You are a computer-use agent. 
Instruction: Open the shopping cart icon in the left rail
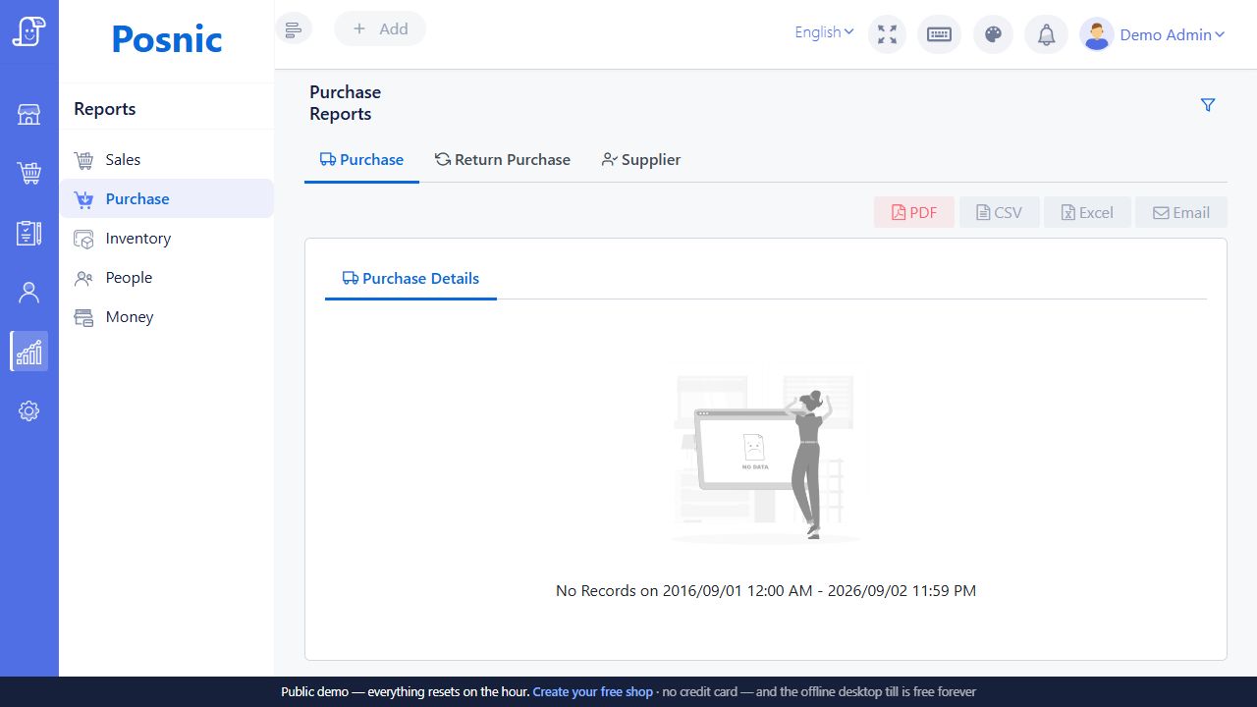tap(29, 174)
